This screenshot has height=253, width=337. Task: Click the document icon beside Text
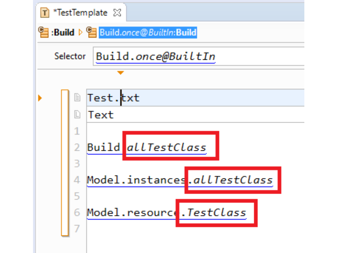pos(77,115)
